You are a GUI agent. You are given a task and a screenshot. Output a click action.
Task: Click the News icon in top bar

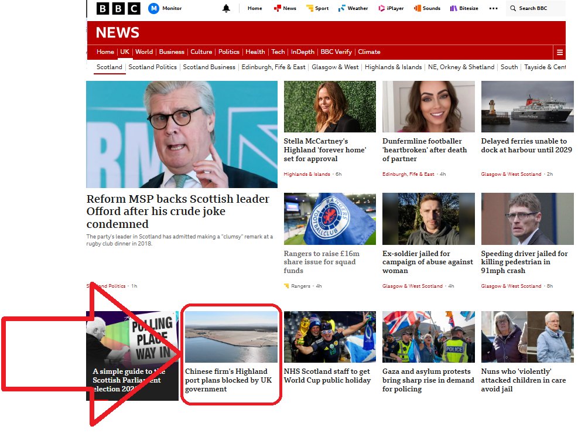(277, 8)
